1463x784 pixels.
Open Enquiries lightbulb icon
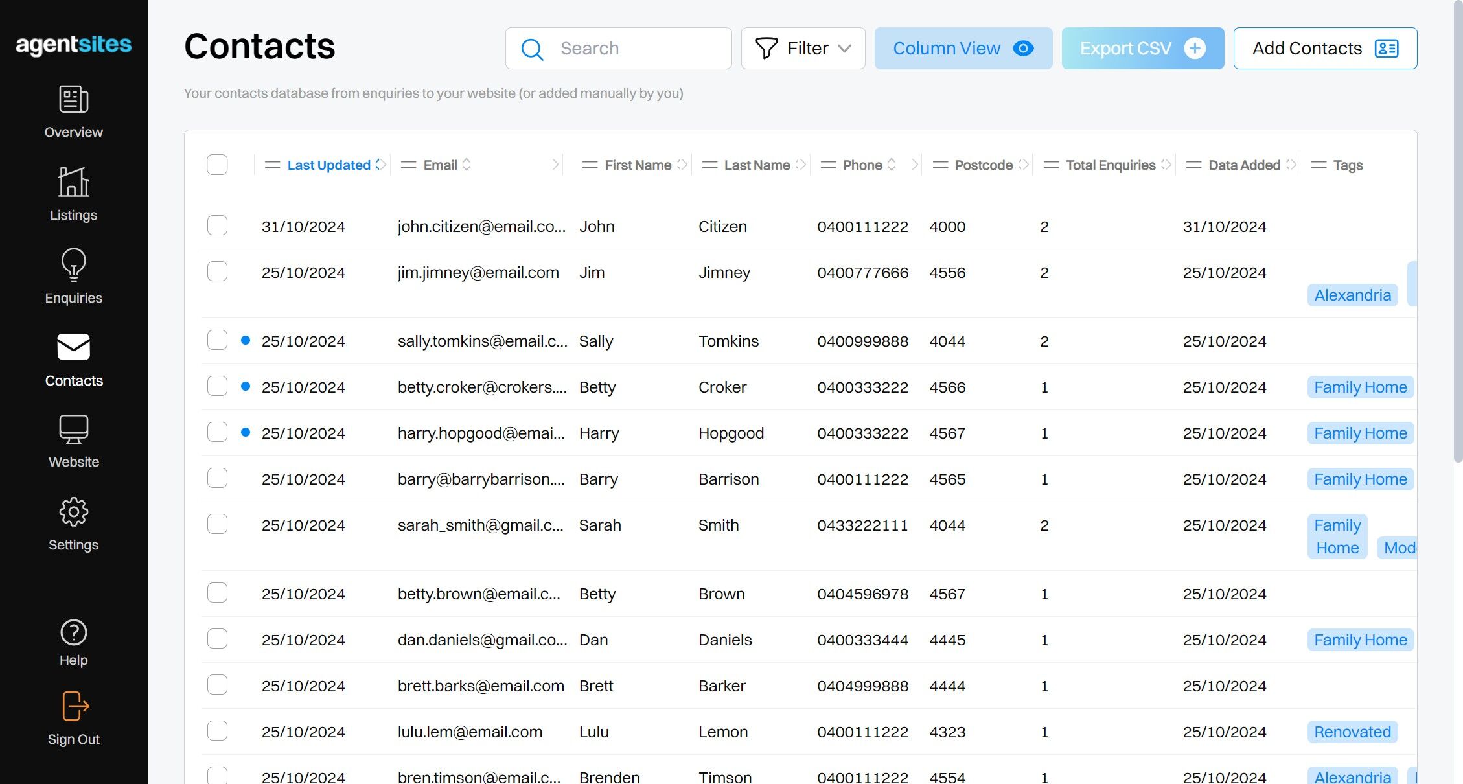[x=73, y=264]
